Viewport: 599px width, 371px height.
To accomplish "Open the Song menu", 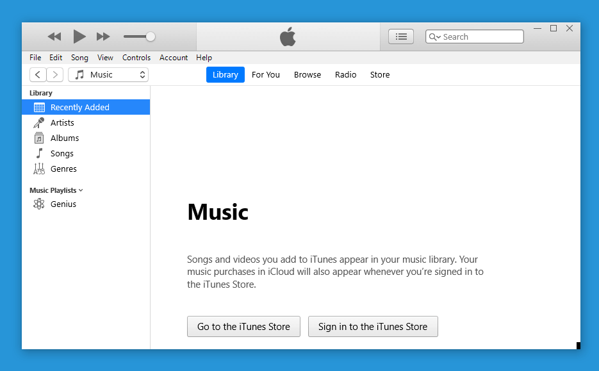I will tap(79, 58).
